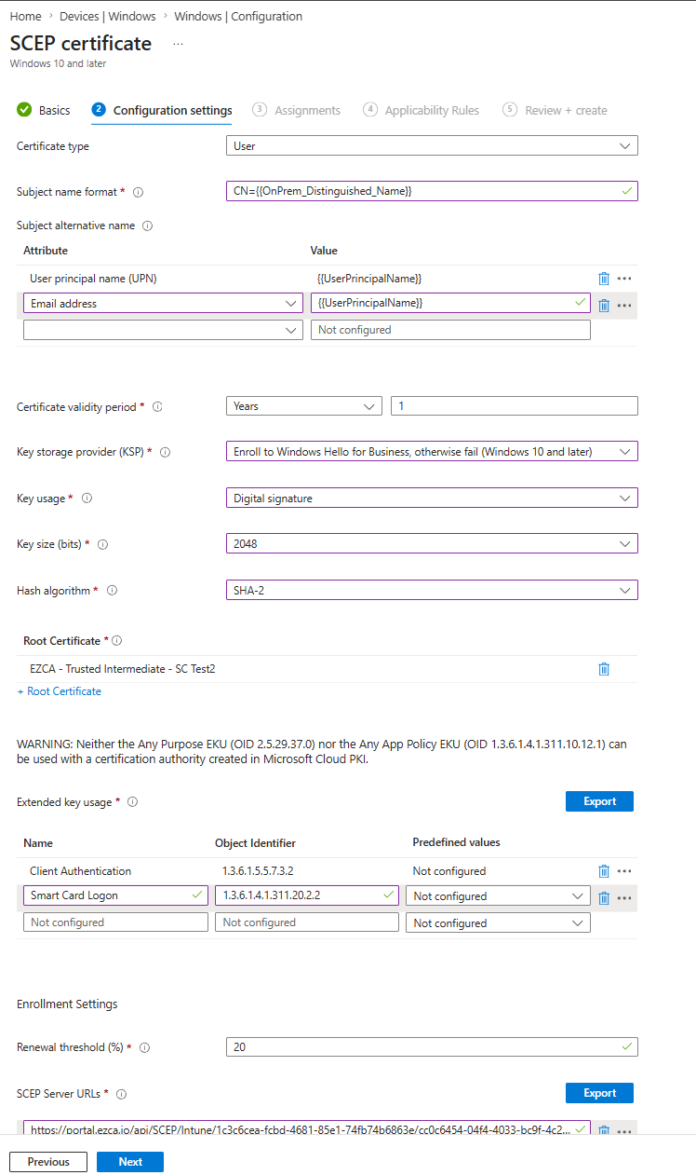Image resolution: width=696 pixels, height=1175 pixels.
Task: Open the ellipsis menu beside SCEP certificate title
Action: [x=177, y=43]
